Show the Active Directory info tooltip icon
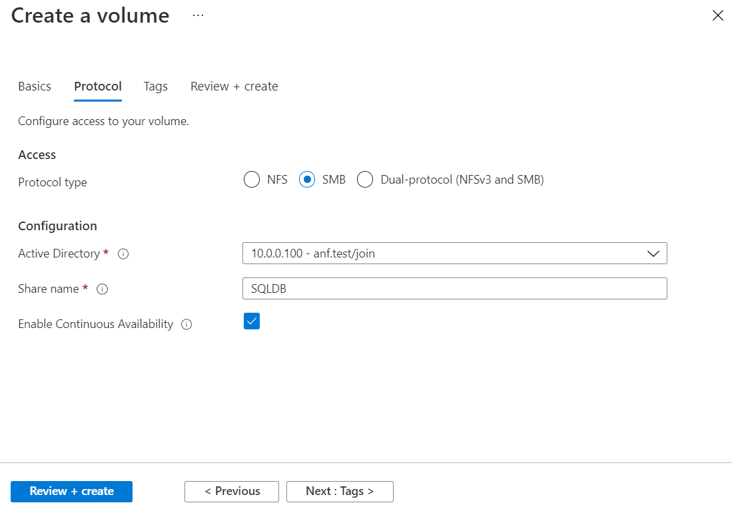732x507 pixels. click(123, 254)
